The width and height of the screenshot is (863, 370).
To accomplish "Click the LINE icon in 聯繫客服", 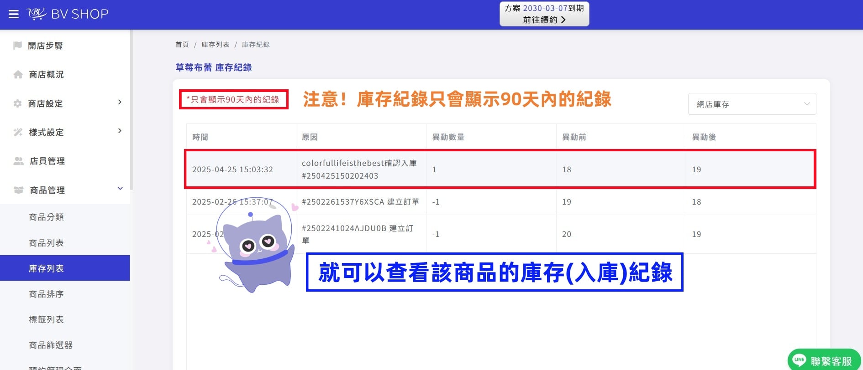I will (x=799, y=360).
